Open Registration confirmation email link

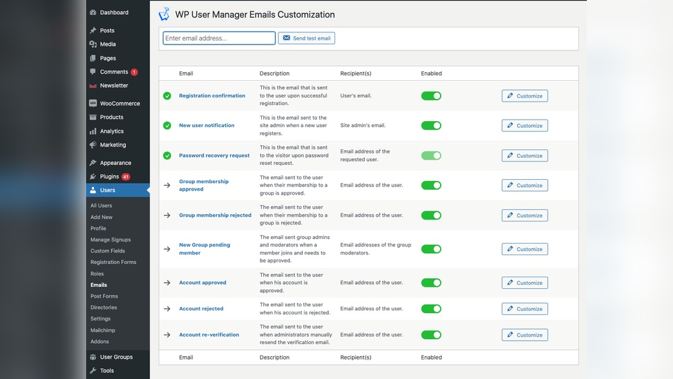[x=212, y=96]
